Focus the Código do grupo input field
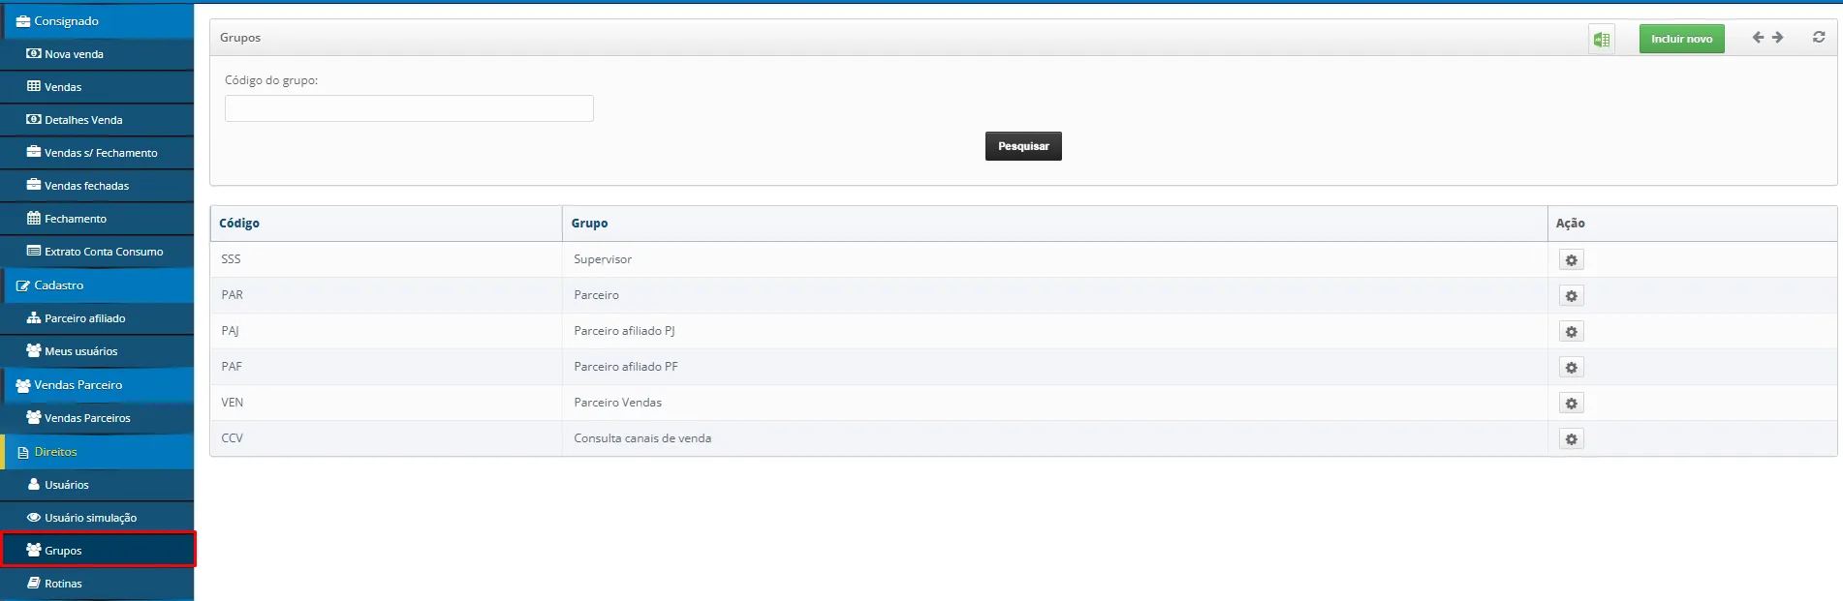 [x=409, y=108]
